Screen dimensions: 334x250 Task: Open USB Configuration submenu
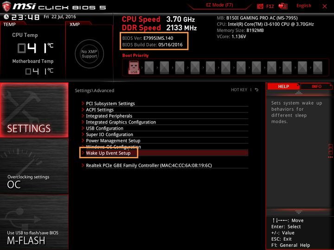165,128
